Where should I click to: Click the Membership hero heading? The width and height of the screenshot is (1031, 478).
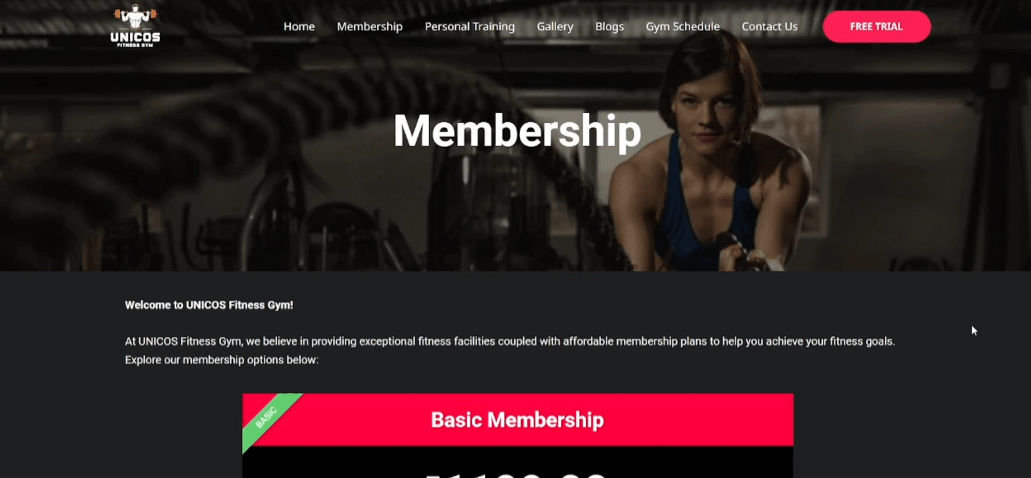[517, 131]
